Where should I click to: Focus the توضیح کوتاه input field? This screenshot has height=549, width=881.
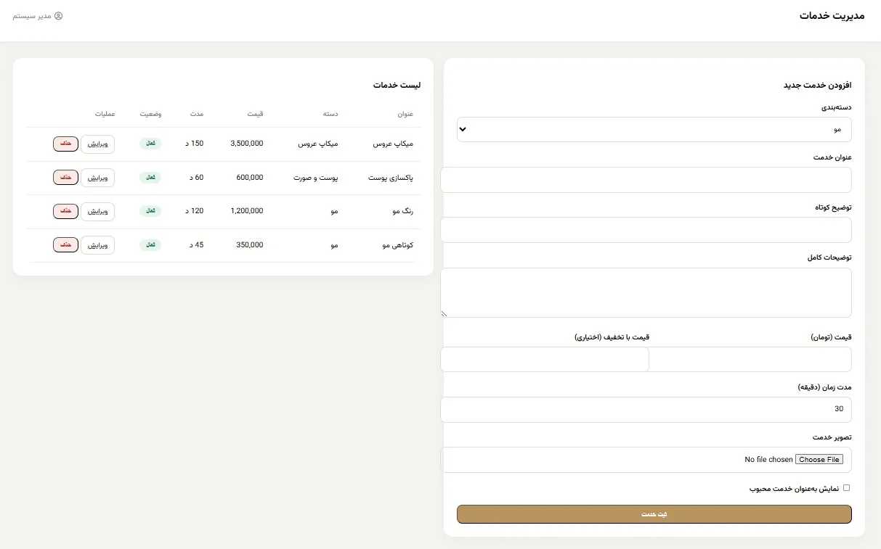click(x=646, y=230)
